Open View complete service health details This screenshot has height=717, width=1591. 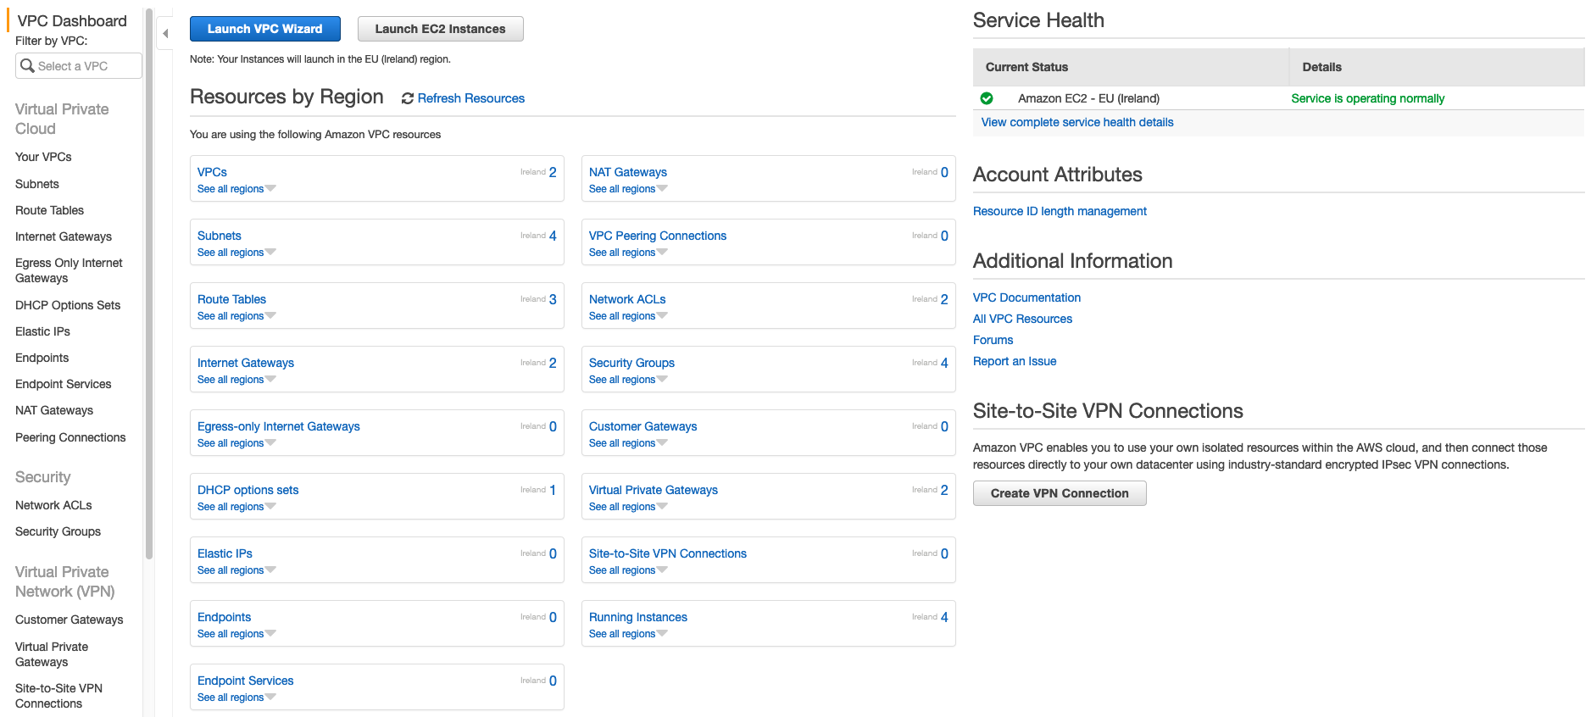coord(1077,122)
